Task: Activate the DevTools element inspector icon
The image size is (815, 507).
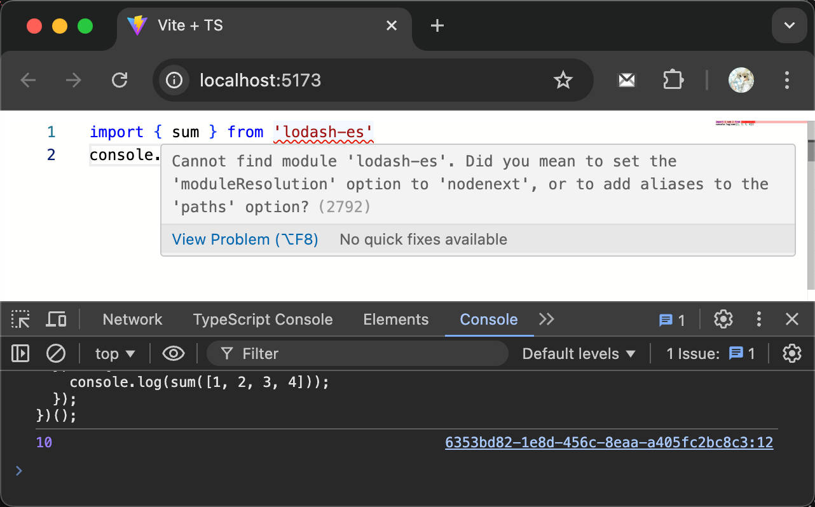Action: pyautogui.click(x=20, y=320)
